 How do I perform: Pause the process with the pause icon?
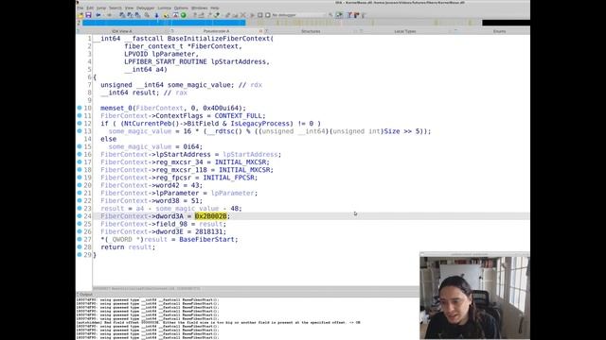pos(260,15)
